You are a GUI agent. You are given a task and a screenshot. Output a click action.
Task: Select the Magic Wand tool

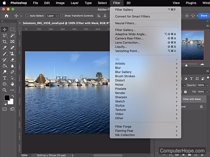point(12,36)
